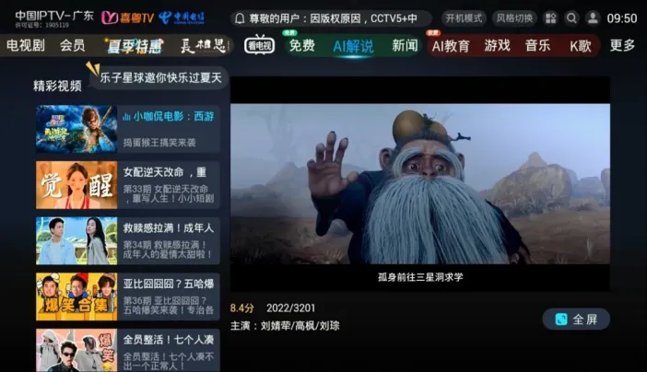Click the 乐子星球邀你快乐过夏天 banner
The width and height of the screenshot is (647, 372).
point(160,77)
